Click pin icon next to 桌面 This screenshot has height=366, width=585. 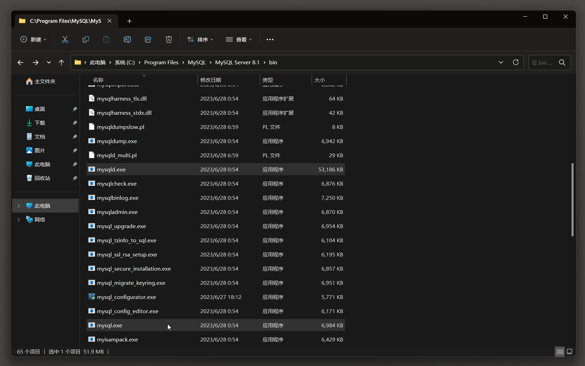pos(75,109)
